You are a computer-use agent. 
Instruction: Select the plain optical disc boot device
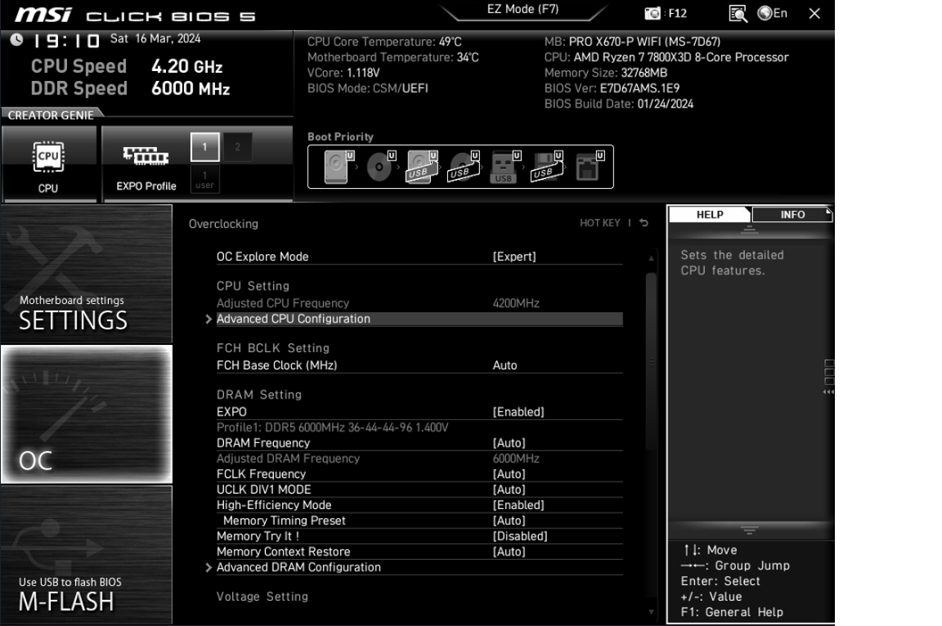tap(381, 167)
